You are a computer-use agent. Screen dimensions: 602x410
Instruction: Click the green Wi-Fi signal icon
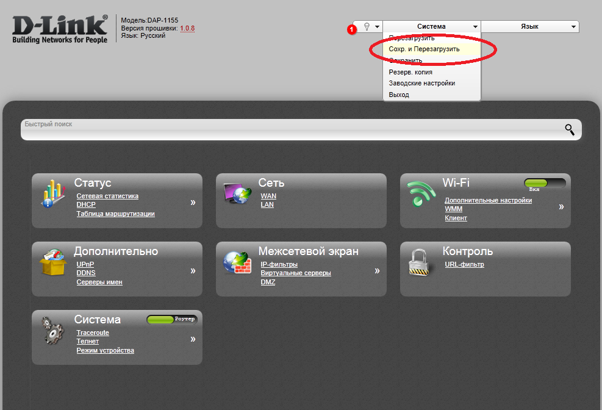(x=421, y=195)
